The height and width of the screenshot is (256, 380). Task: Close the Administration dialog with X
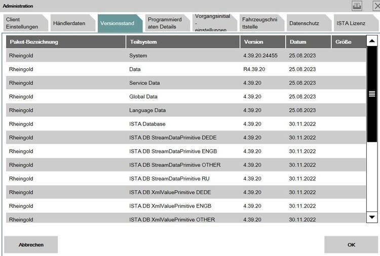point(376,6)
